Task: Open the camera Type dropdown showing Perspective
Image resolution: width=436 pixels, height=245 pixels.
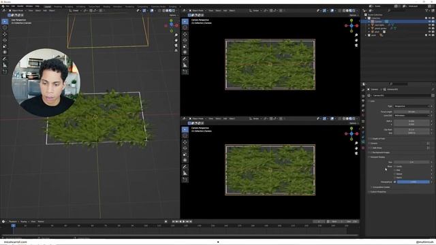Action: coord(411,106)
